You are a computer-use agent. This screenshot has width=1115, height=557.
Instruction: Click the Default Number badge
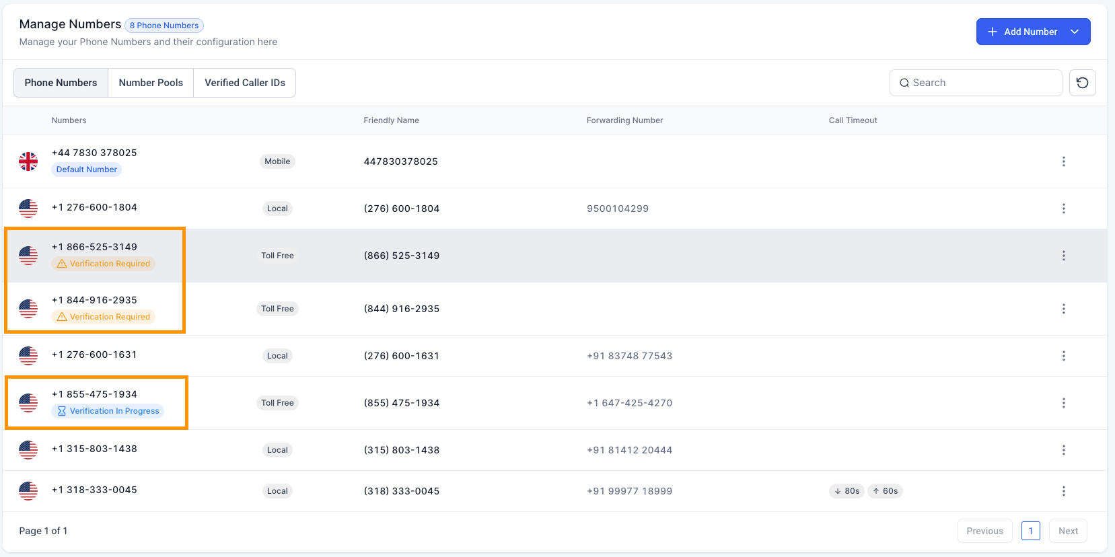tap(86, 170)
